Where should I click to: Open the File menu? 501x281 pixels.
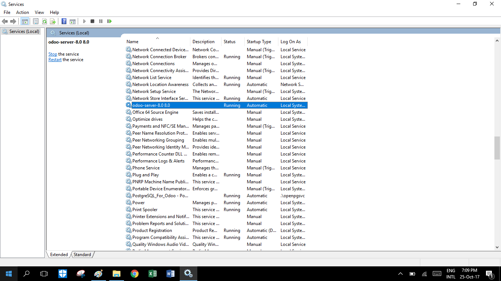[7, 12]
